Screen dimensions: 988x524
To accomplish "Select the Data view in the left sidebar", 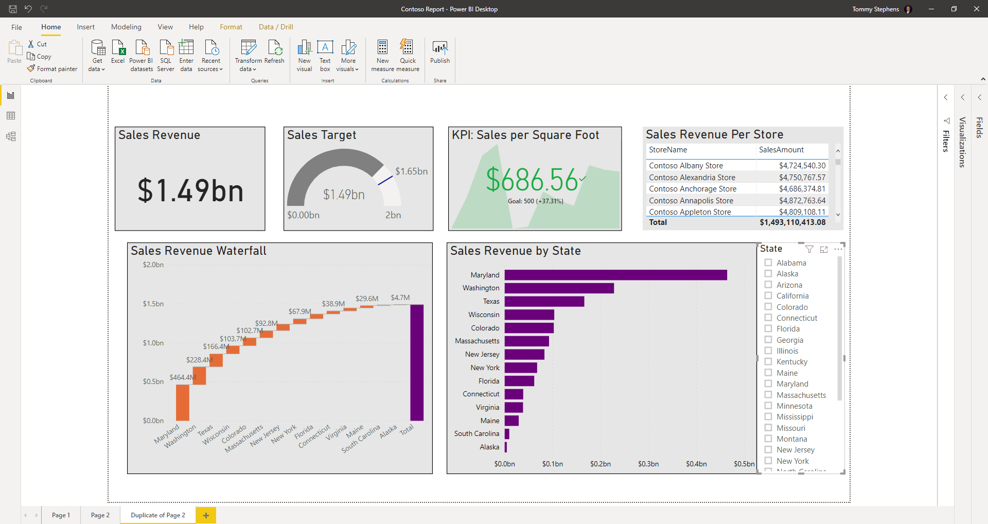I will point(11,115).
